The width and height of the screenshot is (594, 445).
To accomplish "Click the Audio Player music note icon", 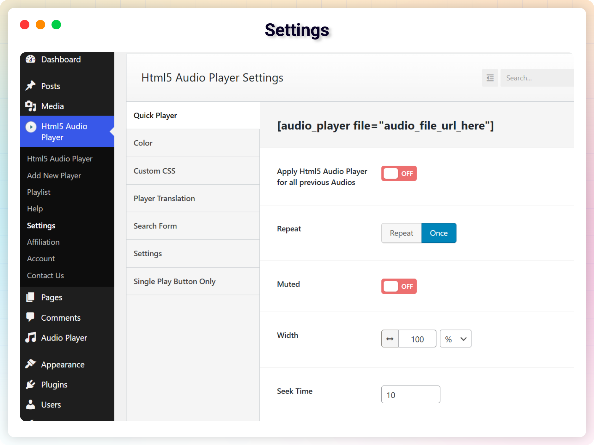I will 31,337.
